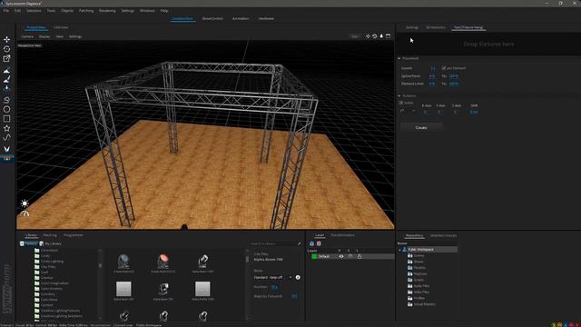
Task: Click the viewport pan arrows icon
Action: [368, 36]
